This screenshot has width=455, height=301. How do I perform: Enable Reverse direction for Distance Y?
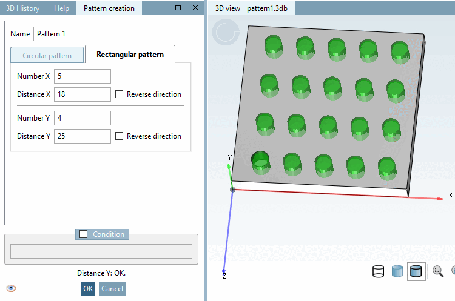pyautogui.click(x=120, y=136)
